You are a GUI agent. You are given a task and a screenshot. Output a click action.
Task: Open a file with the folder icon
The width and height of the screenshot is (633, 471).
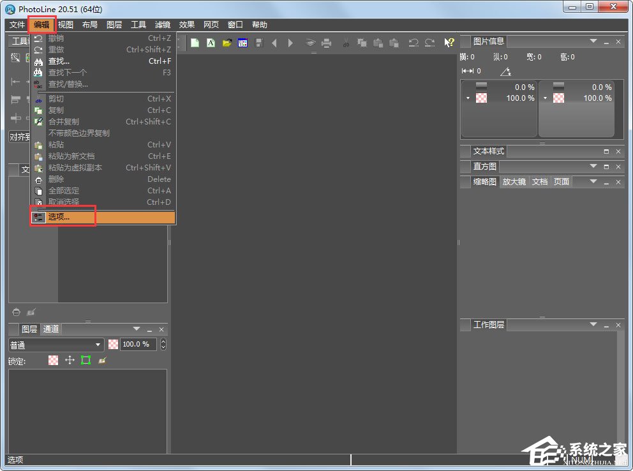pyautogui.click(x=227, y=43)
